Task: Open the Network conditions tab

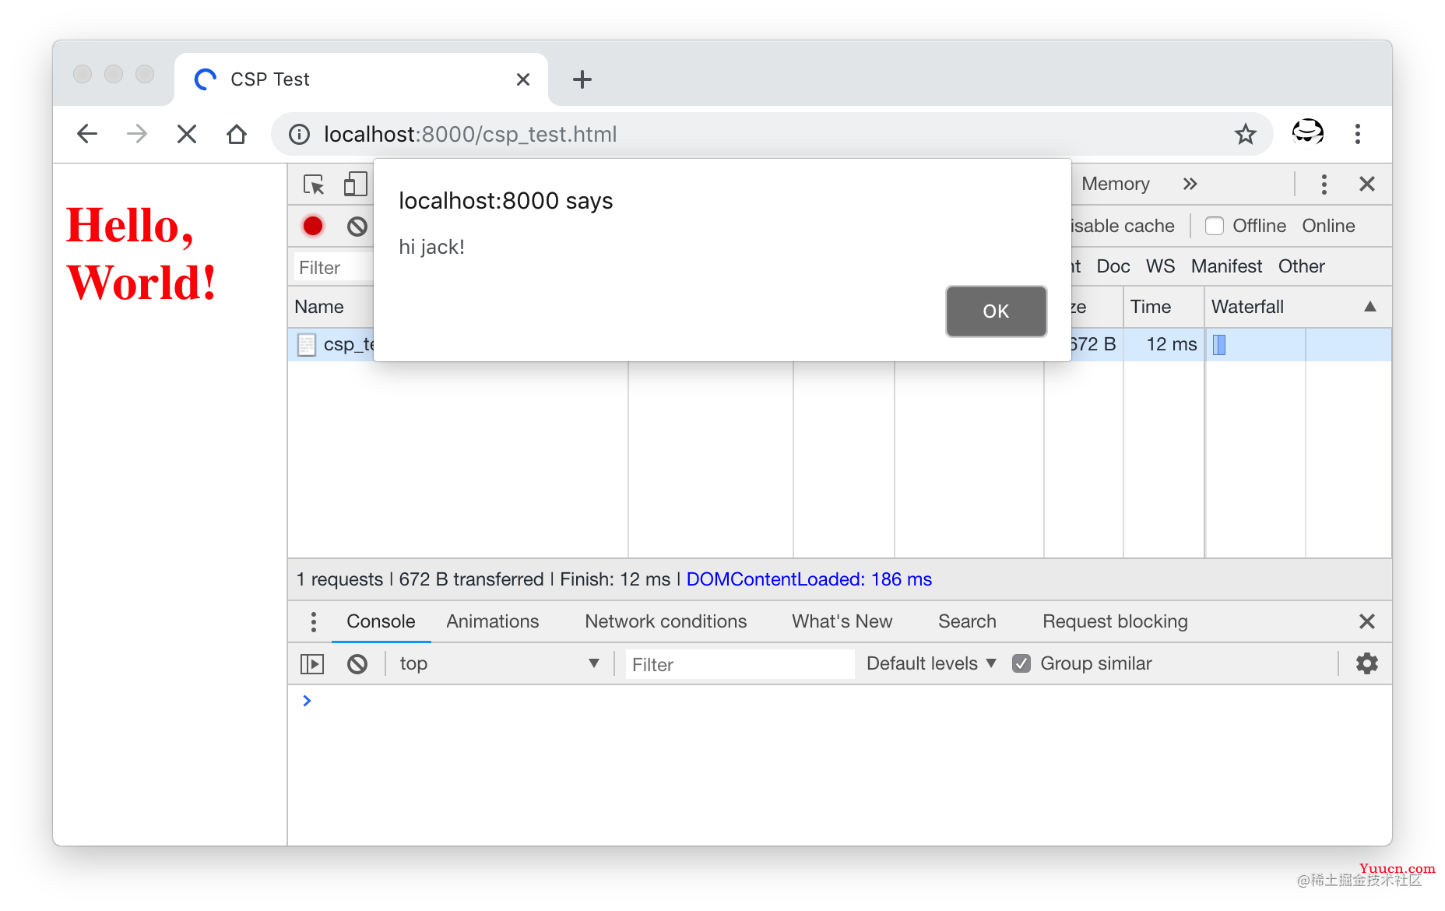Action: (x=666, y=621)
